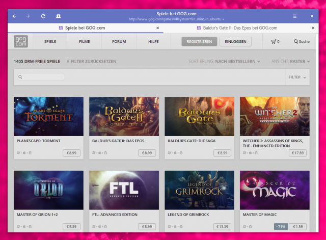Screen dimensions: 326x240
Task: Open the GOG.com logo home link
Action: (x=21, y=41)
